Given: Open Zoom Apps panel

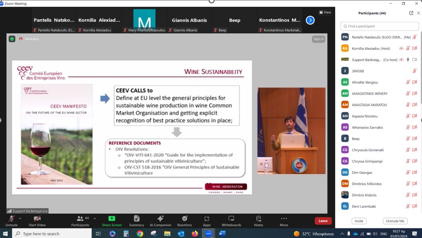Looking at the screenshot, I should tap(207, 221).
